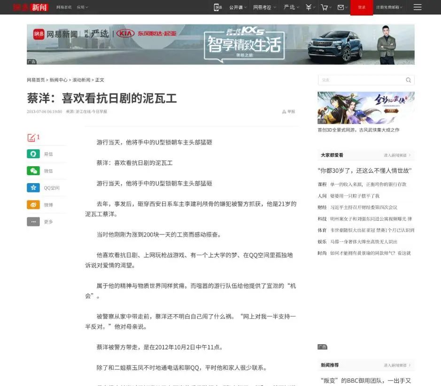Expand the mail envelope dropdown
Screen dimensions: 441x386
click(341, 7)
